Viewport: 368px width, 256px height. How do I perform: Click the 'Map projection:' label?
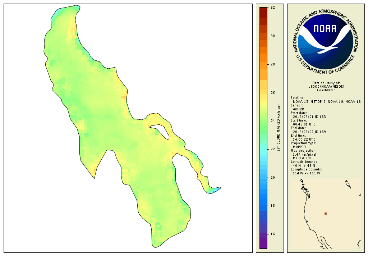click(303, 151)
